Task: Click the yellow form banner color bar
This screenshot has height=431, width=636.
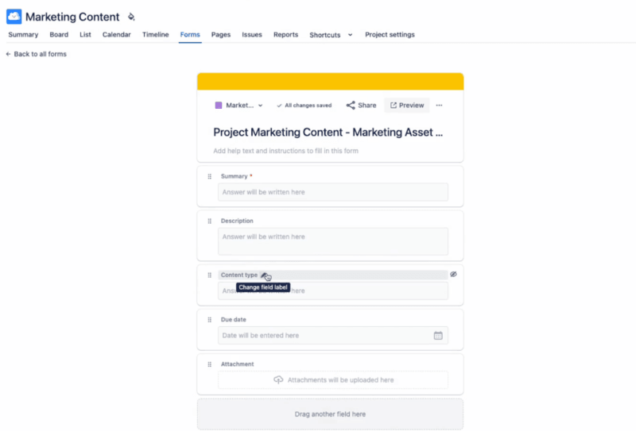Action: [330, 82]
